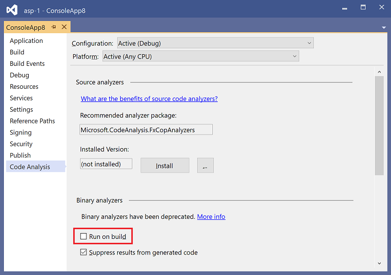The width and height of the screenshot is (391, 275).
Task: Pin the ConsoleApp8 document tab
Action: pos(54,27)
